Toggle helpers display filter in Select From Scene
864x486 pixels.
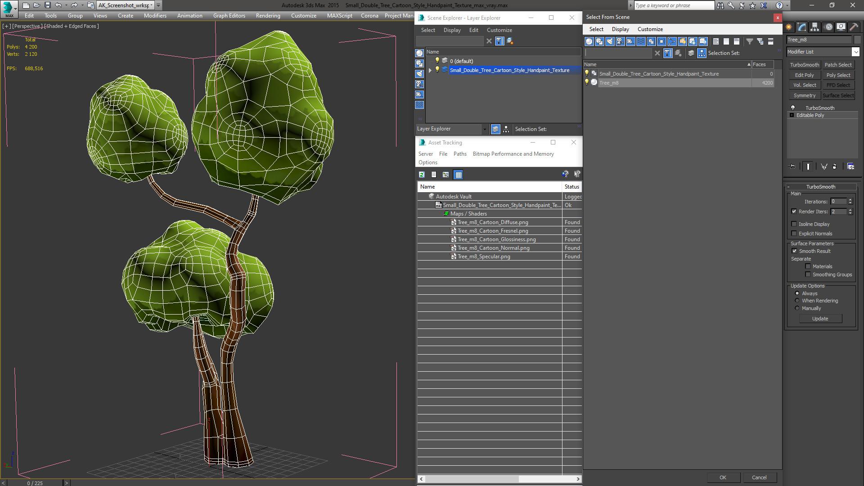pos(630,41)
